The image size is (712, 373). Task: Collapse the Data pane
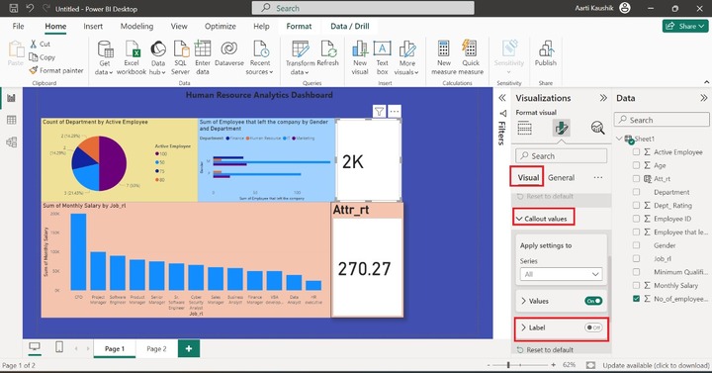[703, 98]
